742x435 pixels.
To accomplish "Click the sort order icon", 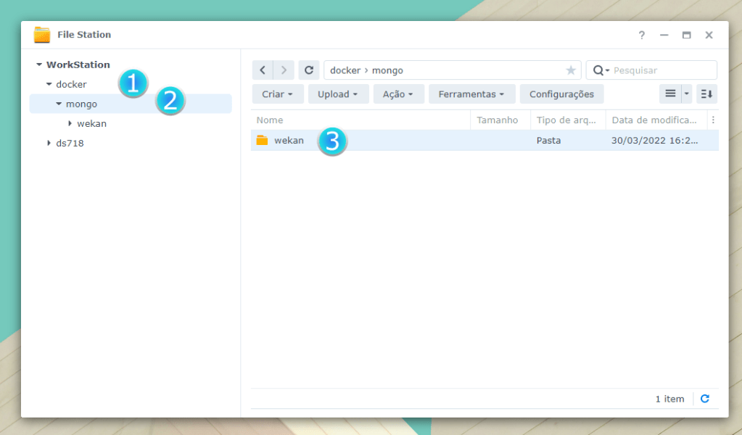I will (x=706, y=94).
